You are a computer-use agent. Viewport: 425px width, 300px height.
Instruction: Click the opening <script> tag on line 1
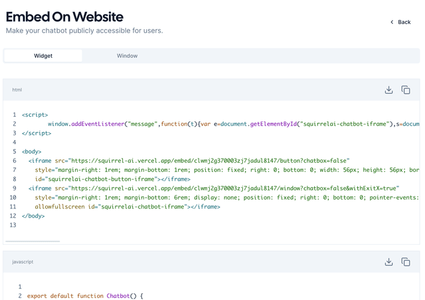pyautogui.click(x=35, y=115)
